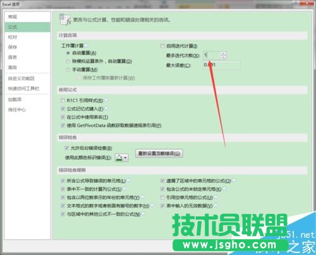Open the 保存 options category
Viewport: 316px width, 255px height.
(x=27, y=47)
